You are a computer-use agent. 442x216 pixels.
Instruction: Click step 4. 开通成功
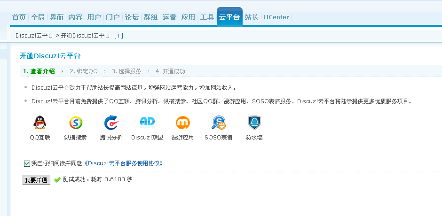pos(170,71)
